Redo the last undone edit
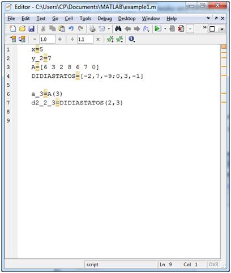The image size is (231, 273). tap(80, 29)
